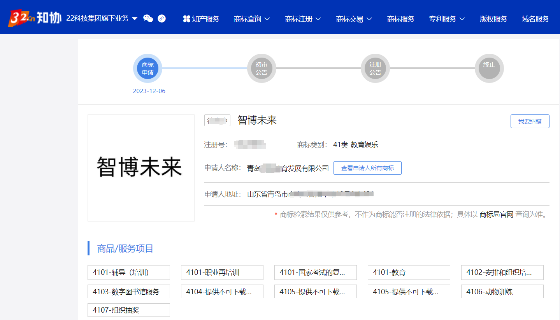Click the 智博未来 trademark image thumbnail

point(141,168)
